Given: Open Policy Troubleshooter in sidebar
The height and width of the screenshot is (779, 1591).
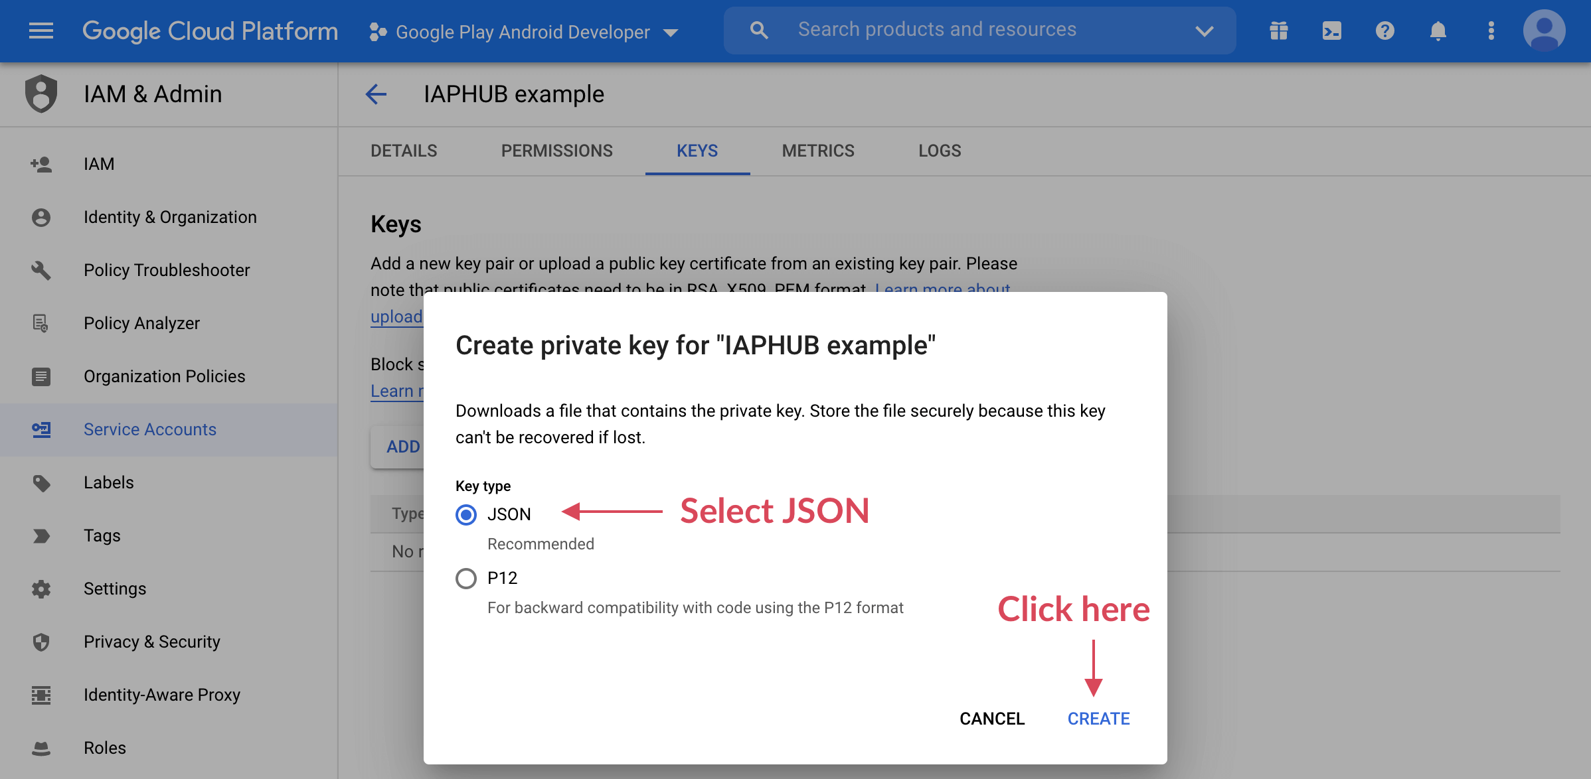Looking at the screenshot, I should (x=167, y=270).
